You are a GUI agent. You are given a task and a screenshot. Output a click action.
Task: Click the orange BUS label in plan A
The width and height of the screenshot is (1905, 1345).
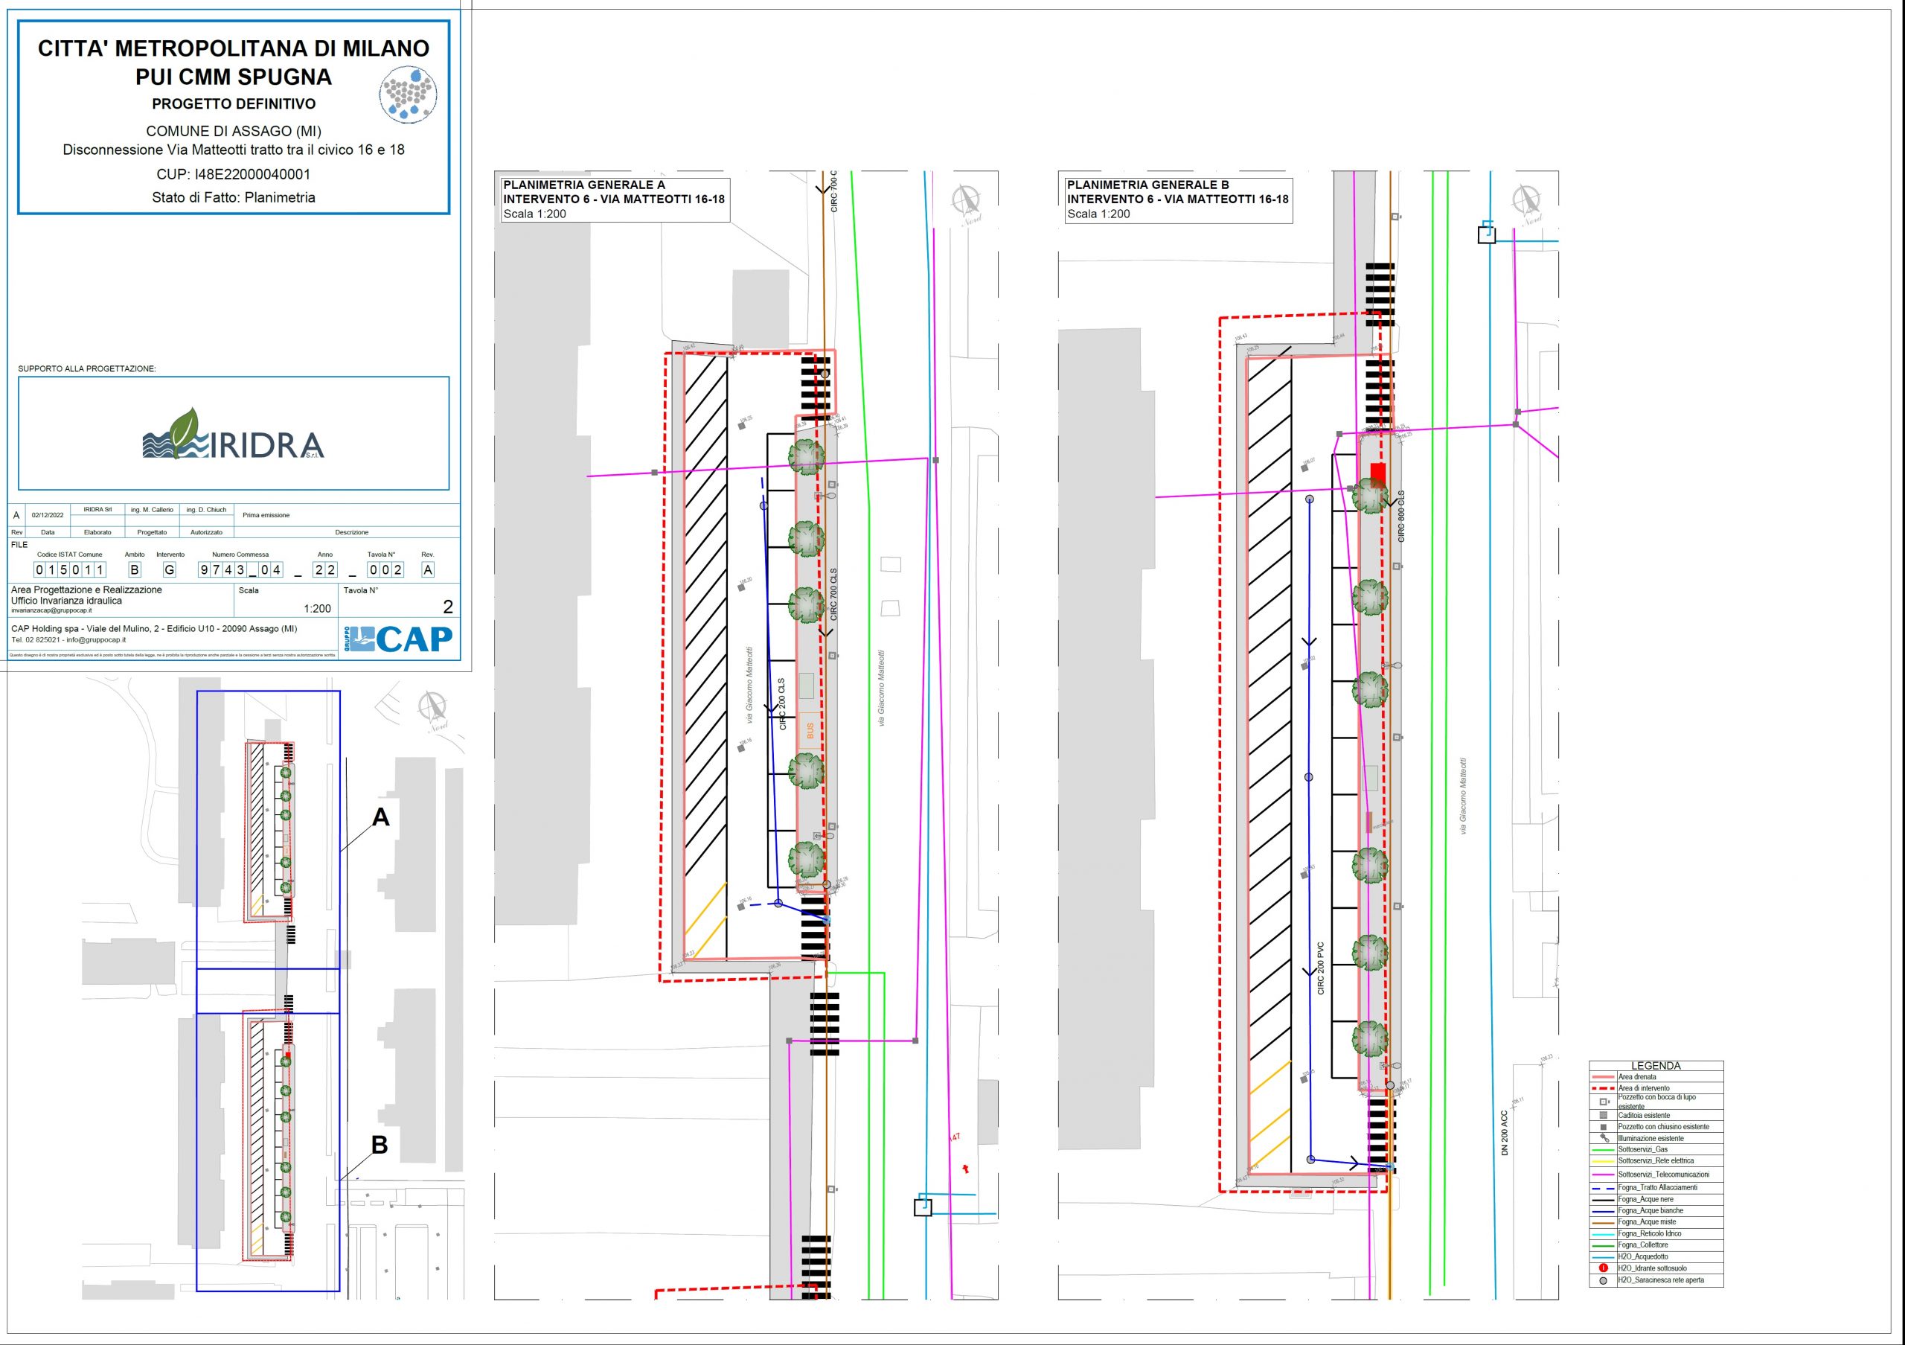810,731
